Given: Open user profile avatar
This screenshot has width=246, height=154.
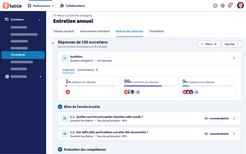Looking at the screenshot, I should point(240,5).
